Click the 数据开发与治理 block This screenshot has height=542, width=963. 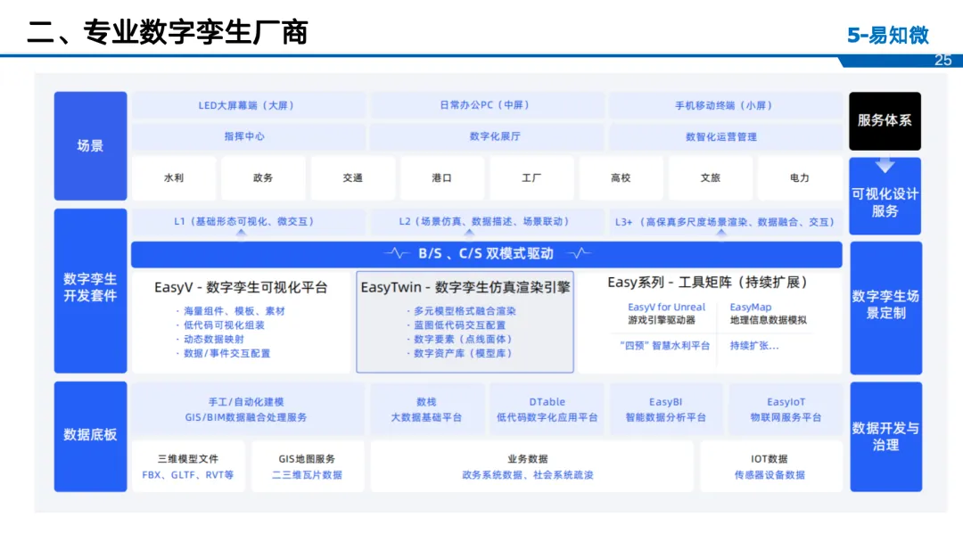[885, 437]
